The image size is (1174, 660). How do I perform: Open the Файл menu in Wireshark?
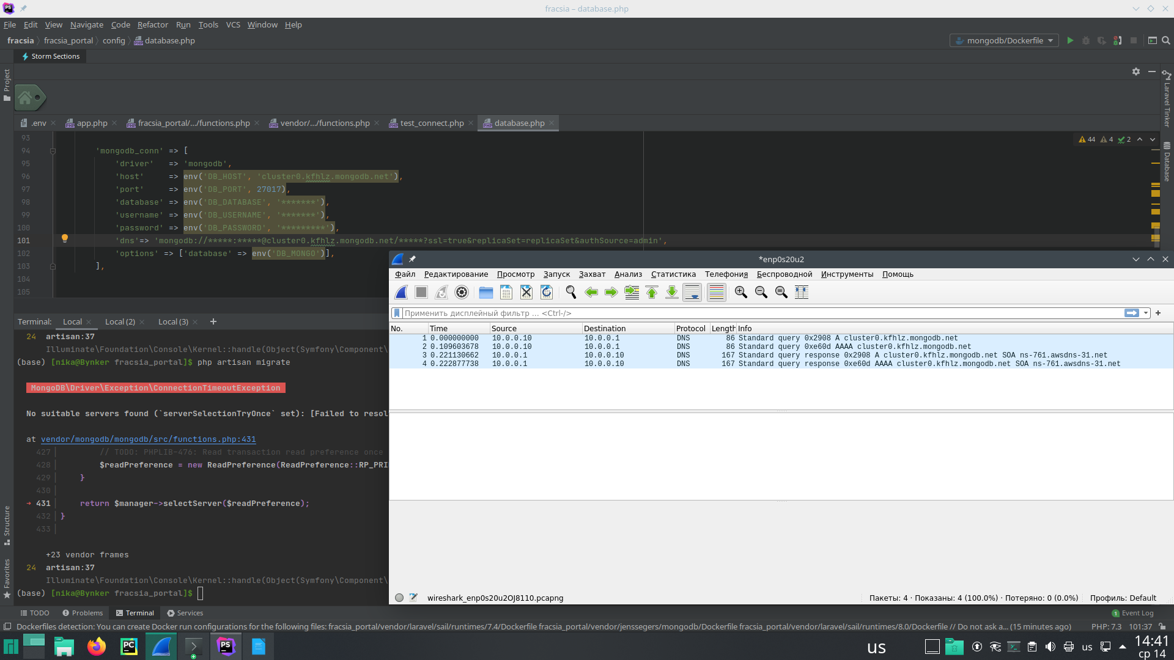tap(405, 274)
